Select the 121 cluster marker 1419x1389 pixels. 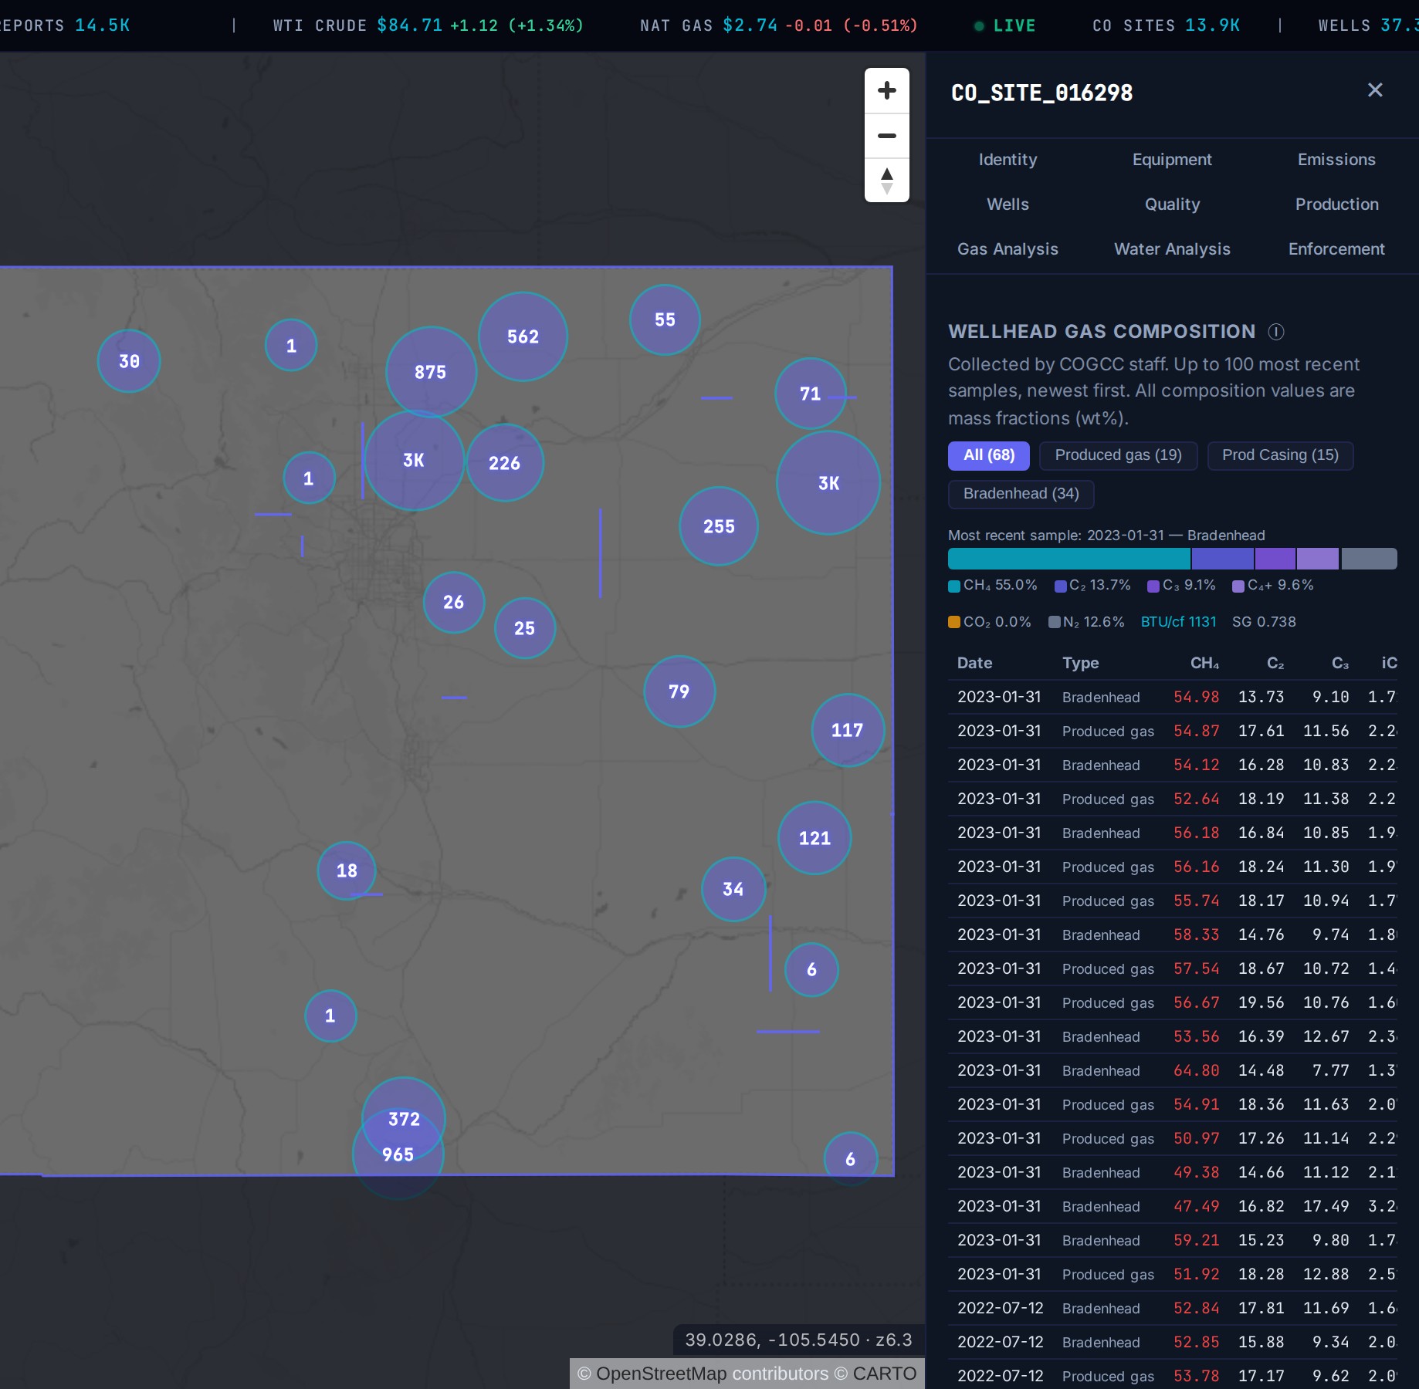(x=814, y=838)
